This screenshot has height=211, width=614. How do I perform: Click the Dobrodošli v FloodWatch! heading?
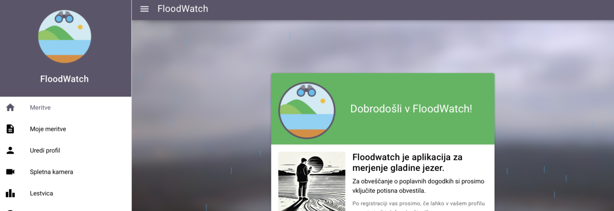point(411,108)
